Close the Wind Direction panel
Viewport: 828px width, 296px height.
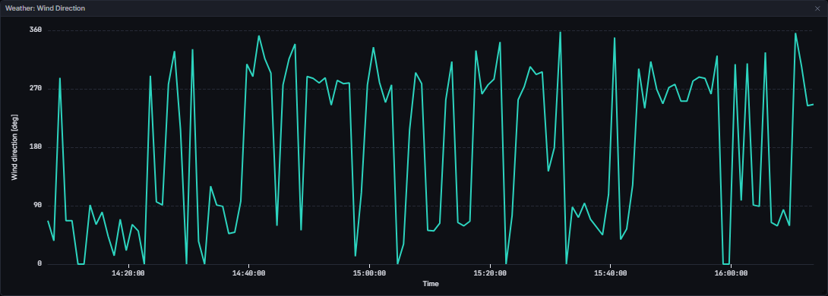pos(818,8)
